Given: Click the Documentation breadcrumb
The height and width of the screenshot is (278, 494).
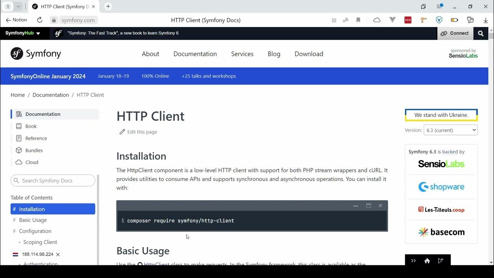Looking at the screenshot, I should coord(51,95).
